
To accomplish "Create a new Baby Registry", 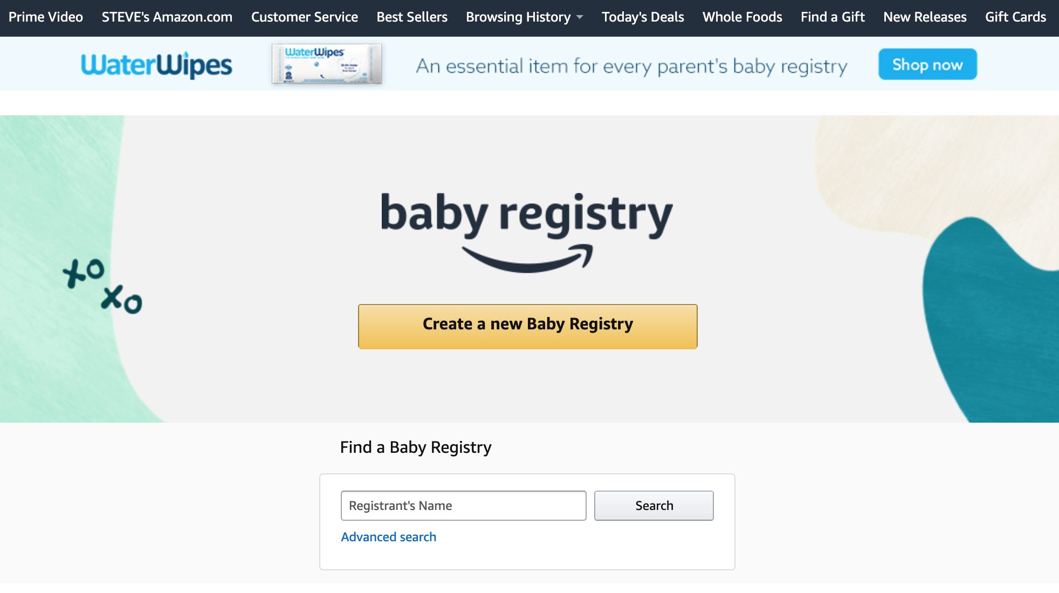I will [x=527, y=326].
